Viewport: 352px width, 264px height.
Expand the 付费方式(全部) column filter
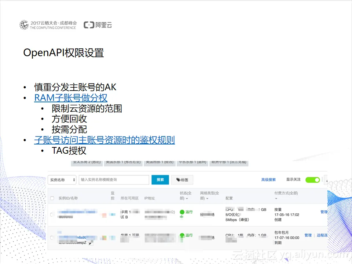[x=276, y=199]
